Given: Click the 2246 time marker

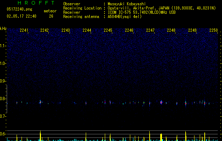Looking at the screenshot, I should pos(129,30).
